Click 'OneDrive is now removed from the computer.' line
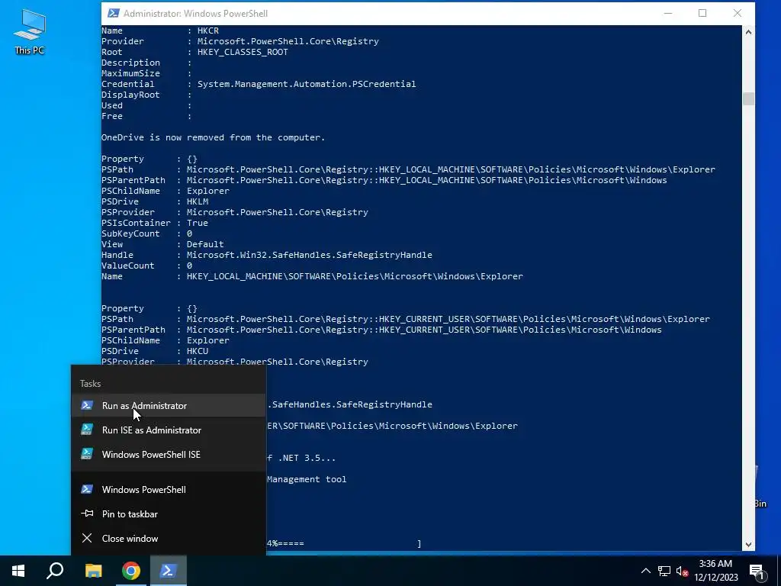 (214, 137)
